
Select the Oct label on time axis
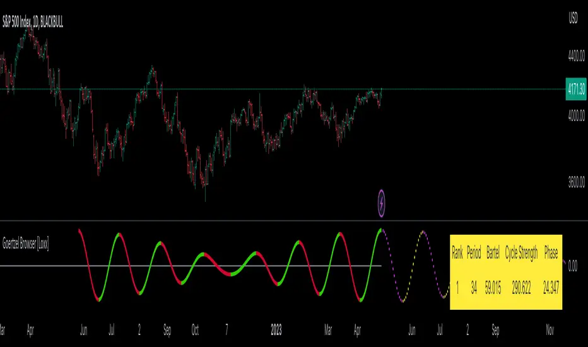coord(195,330)
